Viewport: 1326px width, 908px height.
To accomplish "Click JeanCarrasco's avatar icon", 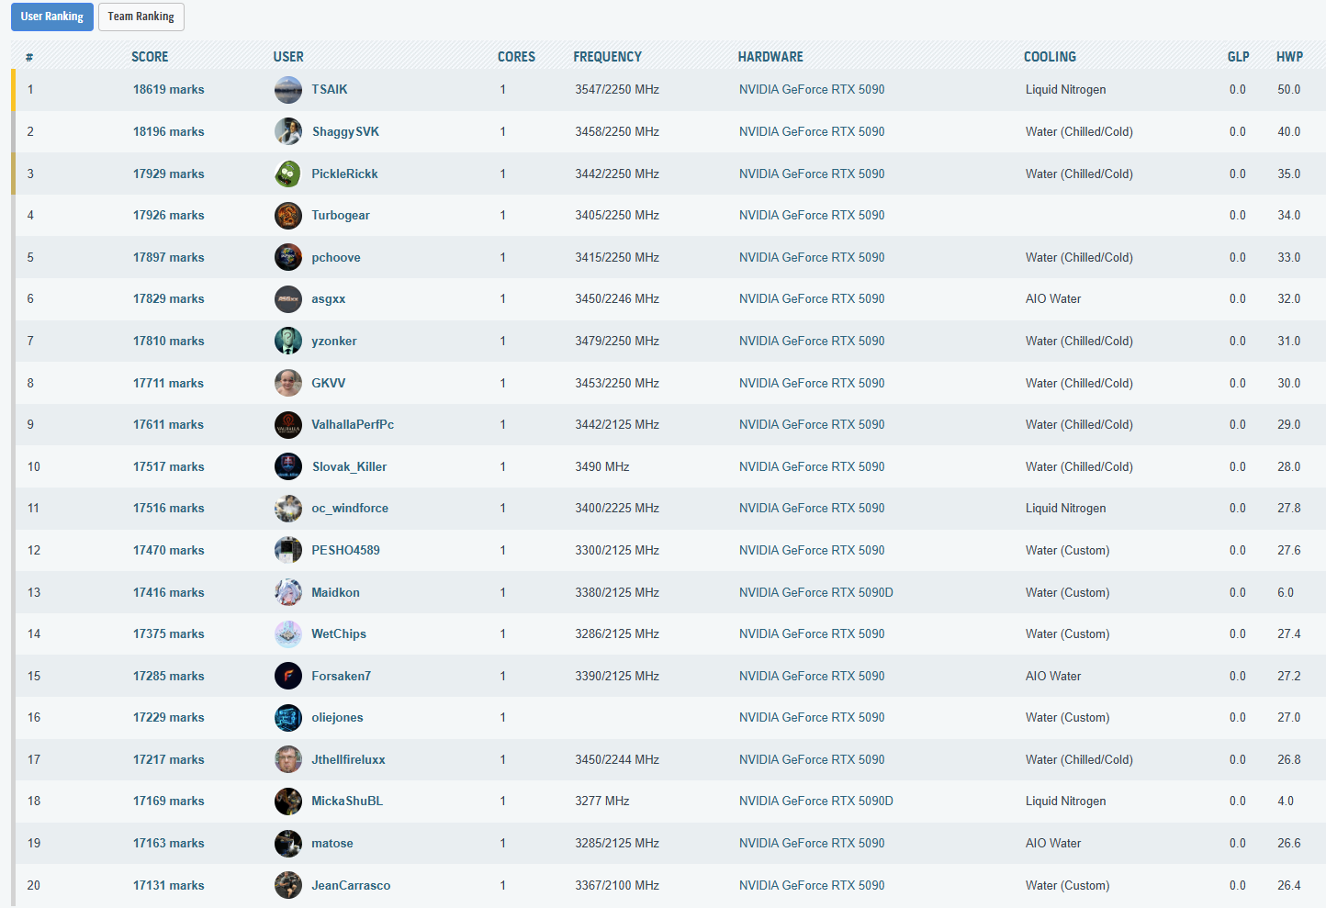I will [x=287, y=885].
